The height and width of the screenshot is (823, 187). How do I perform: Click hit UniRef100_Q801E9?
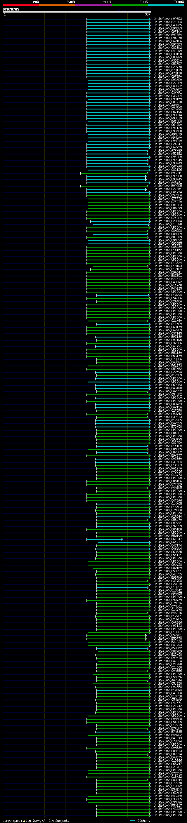(x=168, y=568)
